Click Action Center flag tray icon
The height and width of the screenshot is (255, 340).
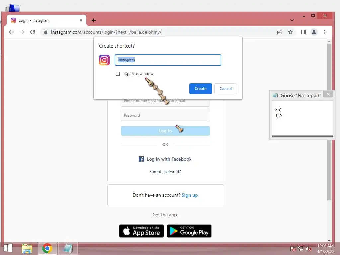coord(293,249)
